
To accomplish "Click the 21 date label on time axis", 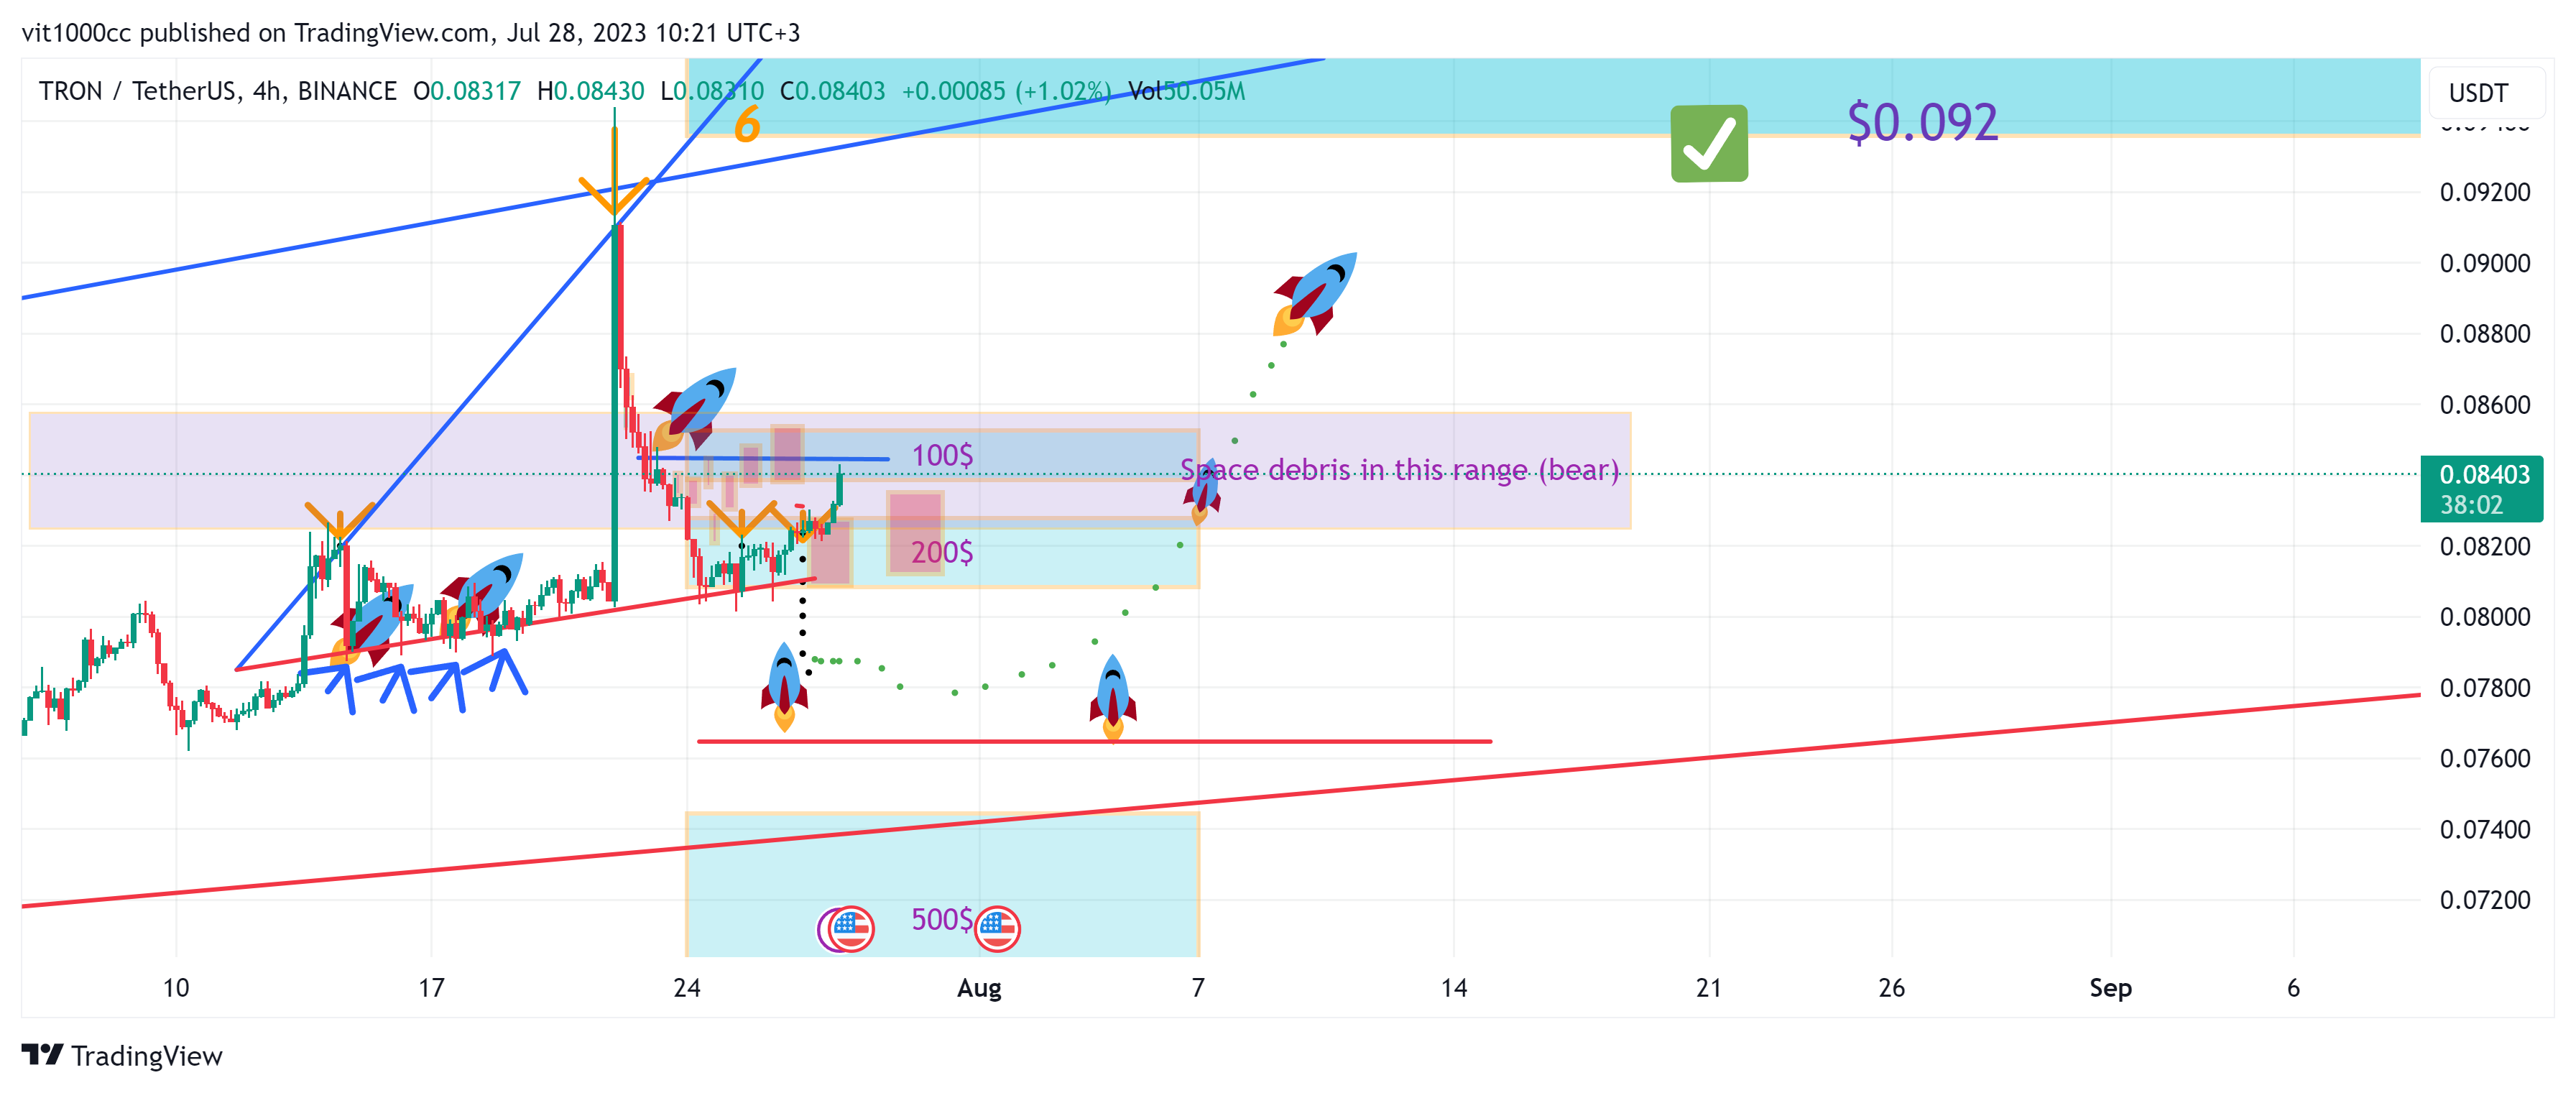I will coord(1709,989).
